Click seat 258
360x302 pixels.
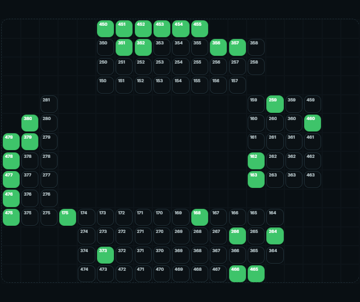click(256, 67)
